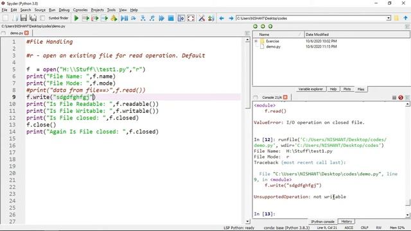Image resolution: width=411 pixels, height=231 pixels.
Task: Stop debugging with blue square icon
Action: click(171, 18)
